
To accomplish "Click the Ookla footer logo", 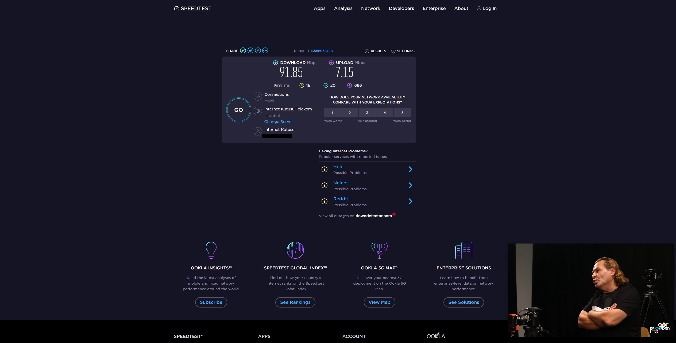I will (x=436, y=336).
